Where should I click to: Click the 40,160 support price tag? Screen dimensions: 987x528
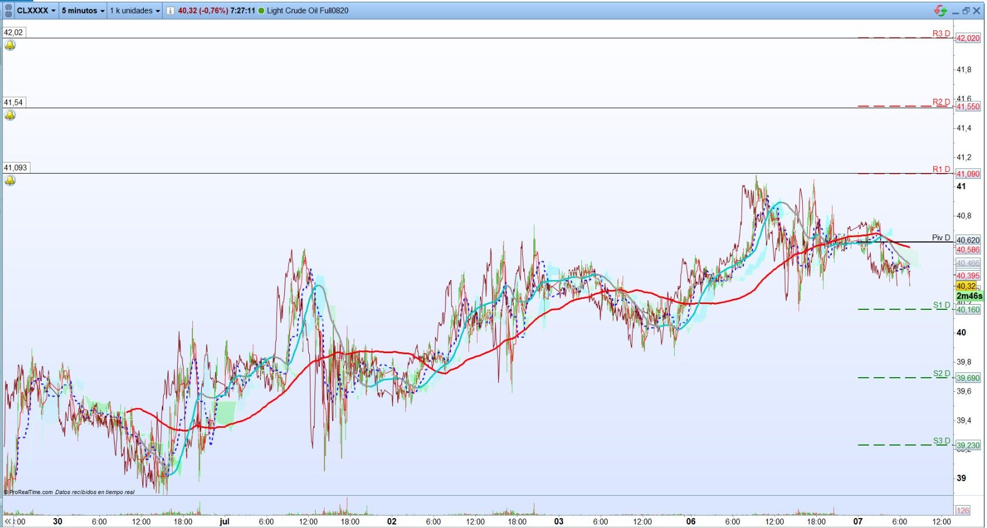click(x=968, y=310)
